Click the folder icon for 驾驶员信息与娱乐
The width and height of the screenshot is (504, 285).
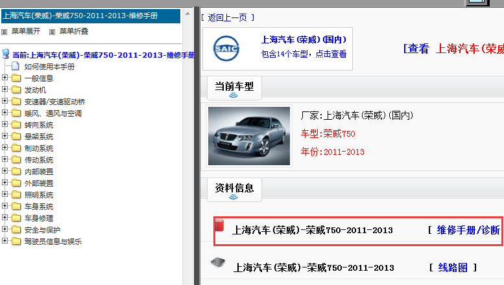tap(16, 242)
